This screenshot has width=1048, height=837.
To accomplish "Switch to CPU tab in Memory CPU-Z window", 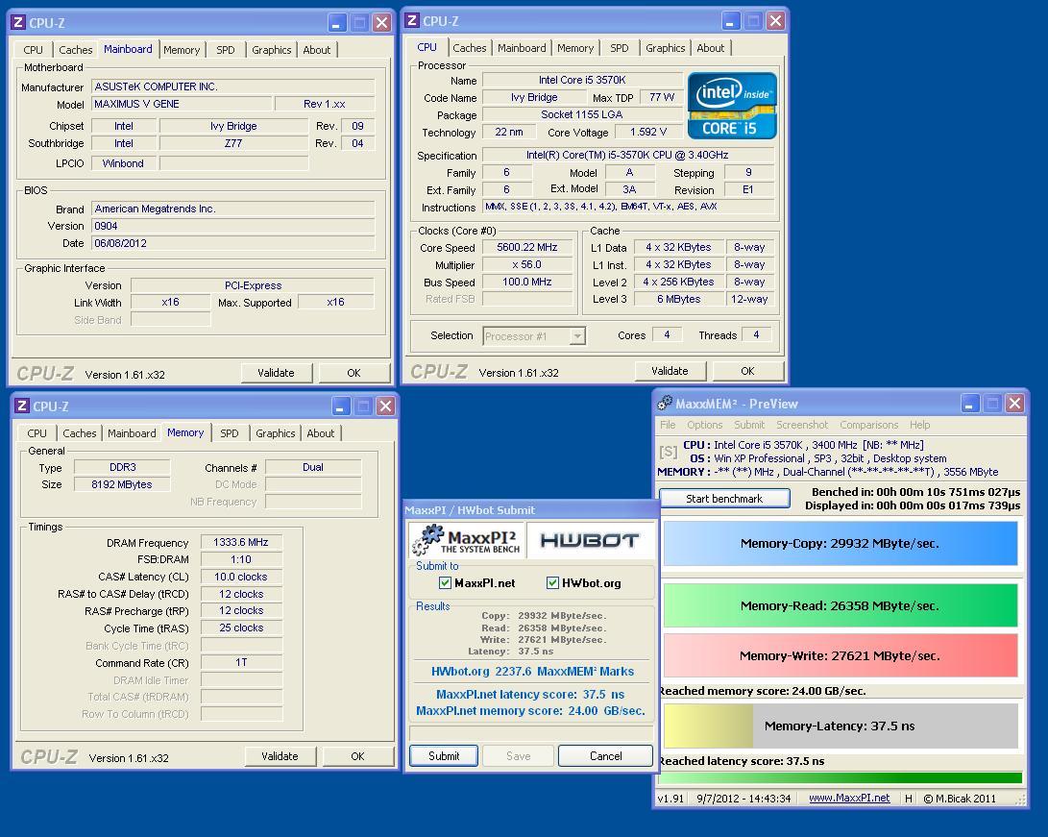I will (37, 433).
